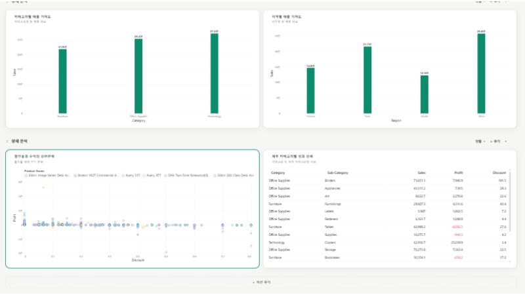Screen dimensions: 525x295
Task: Click the add section button at page bottom
Action: point(261,283)
